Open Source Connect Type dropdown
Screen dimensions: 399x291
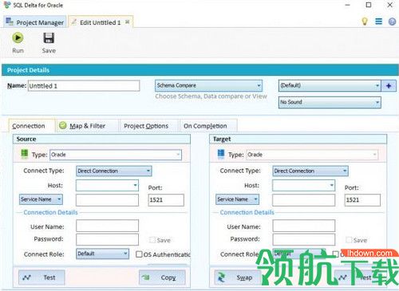(x=114, y=171)
